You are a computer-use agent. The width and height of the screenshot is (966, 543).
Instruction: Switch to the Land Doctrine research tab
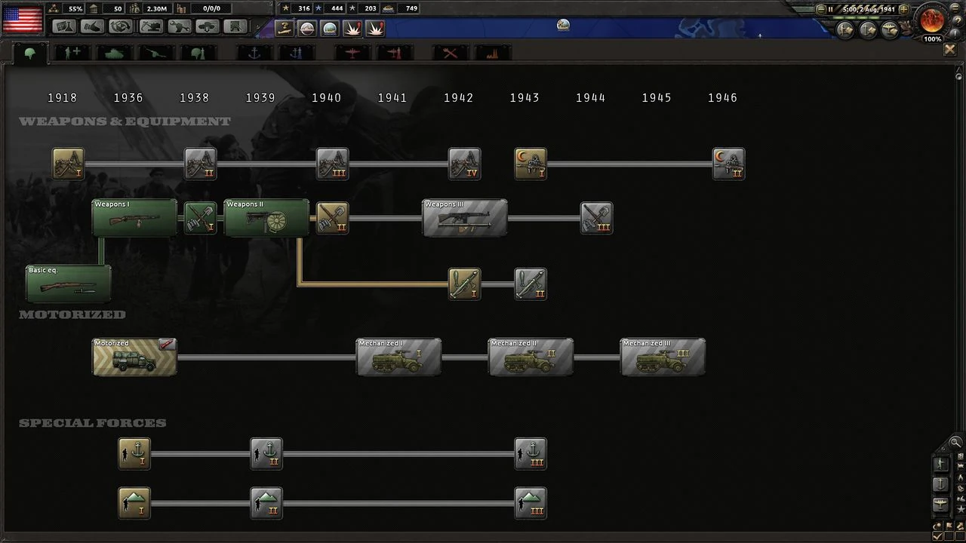(198, 53)
